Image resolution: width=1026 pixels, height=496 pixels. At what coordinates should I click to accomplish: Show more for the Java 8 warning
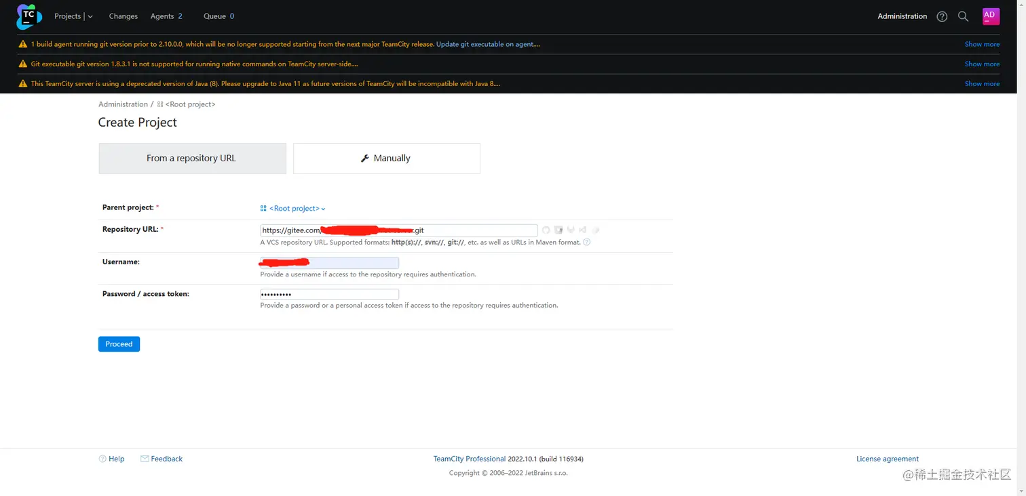coord(982,84)
